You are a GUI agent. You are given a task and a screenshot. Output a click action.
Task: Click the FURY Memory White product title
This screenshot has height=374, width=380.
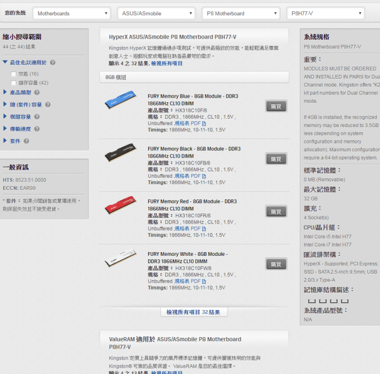click(x=188, y=257)
